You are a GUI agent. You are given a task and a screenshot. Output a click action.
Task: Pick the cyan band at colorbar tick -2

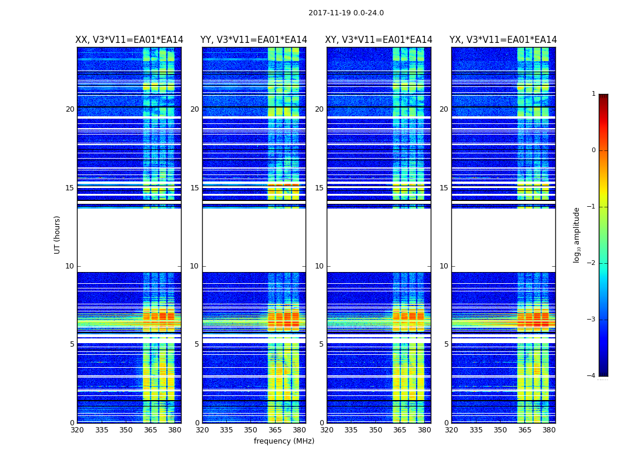(603, 263)
